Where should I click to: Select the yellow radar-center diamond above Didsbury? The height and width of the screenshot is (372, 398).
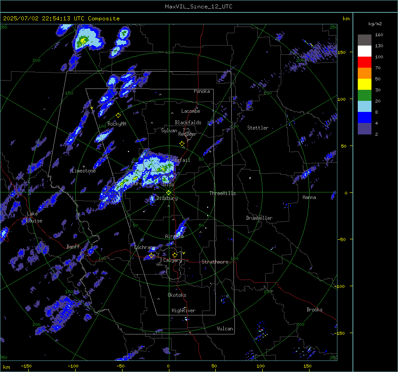(169, 193)
